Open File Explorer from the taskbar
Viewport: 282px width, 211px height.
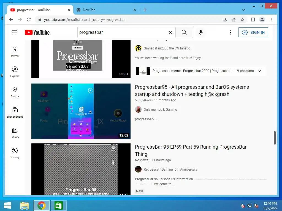pyautogui.click(x=25, y=206)
